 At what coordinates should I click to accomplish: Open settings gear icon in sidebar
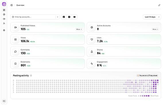point(4,30)
